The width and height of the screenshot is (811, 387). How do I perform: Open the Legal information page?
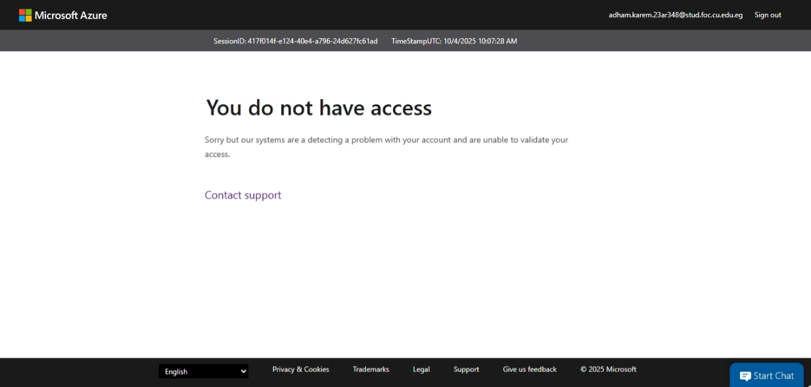(x=421, y=369)
